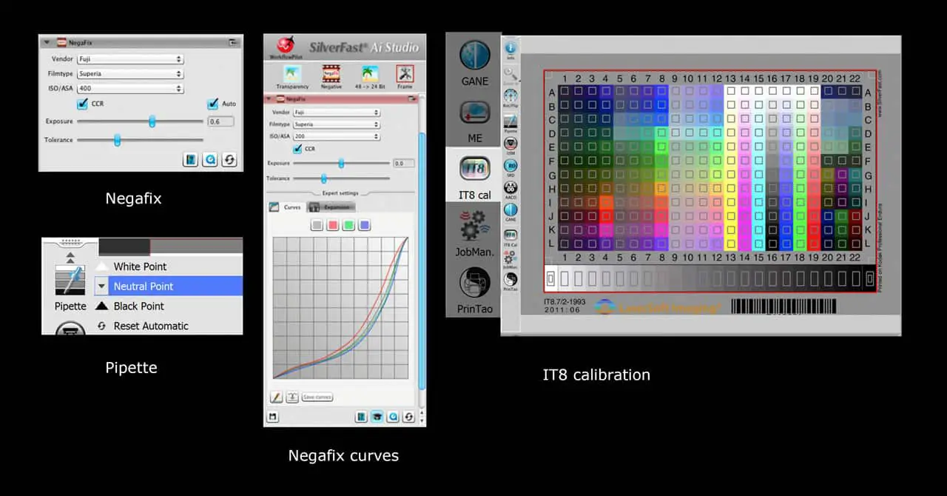The height and width of the screenshot is (496, 947).
Task: Click the pencil edit-curve icon
Action: 276,397
